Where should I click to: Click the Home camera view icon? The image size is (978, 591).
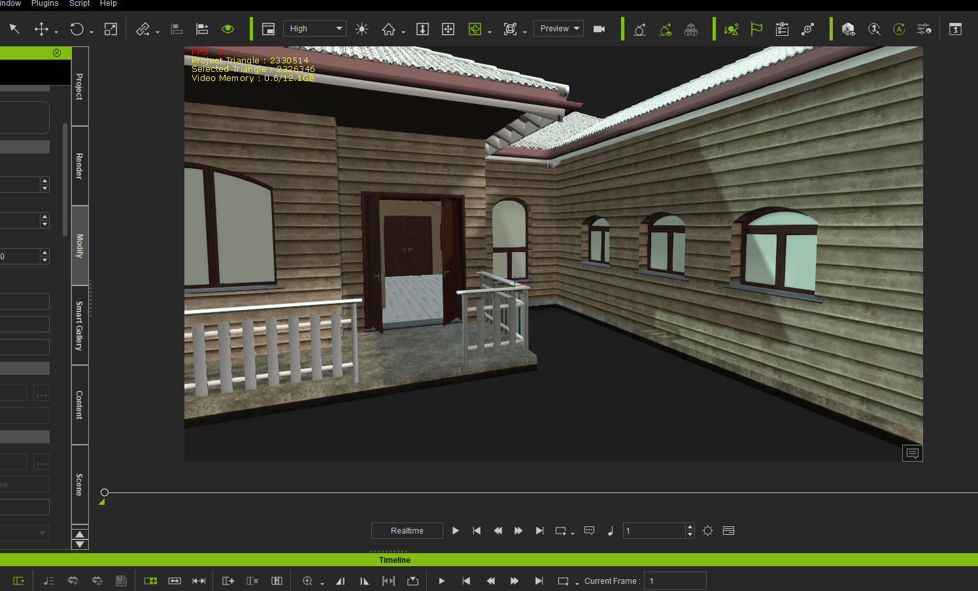coord(388,29)
